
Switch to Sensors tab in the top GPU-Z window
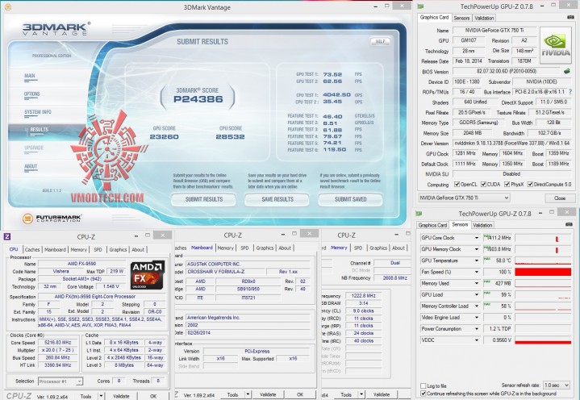coord(461,18)
